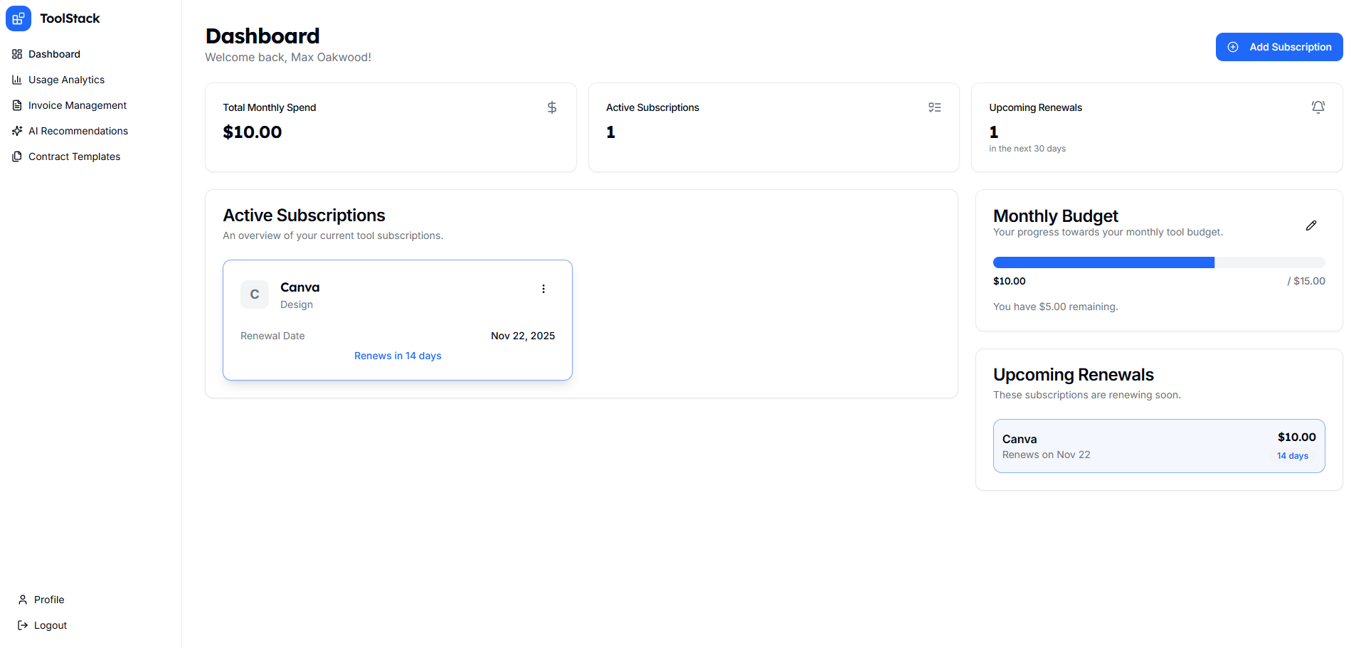Select the Contract Templates icon
This screenshot has width=1366, height=648.
click(x=16, y=156)
